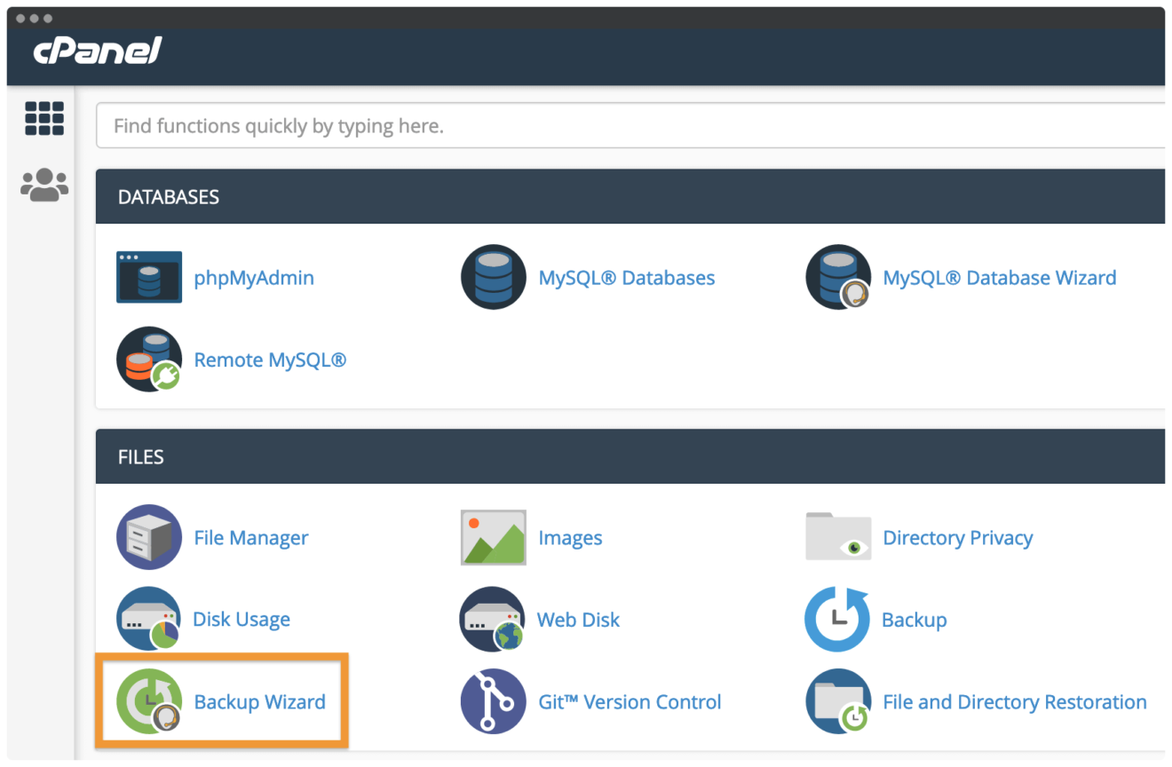Click the cPanel logo in header
The image size is (1172, 767).
98,51
